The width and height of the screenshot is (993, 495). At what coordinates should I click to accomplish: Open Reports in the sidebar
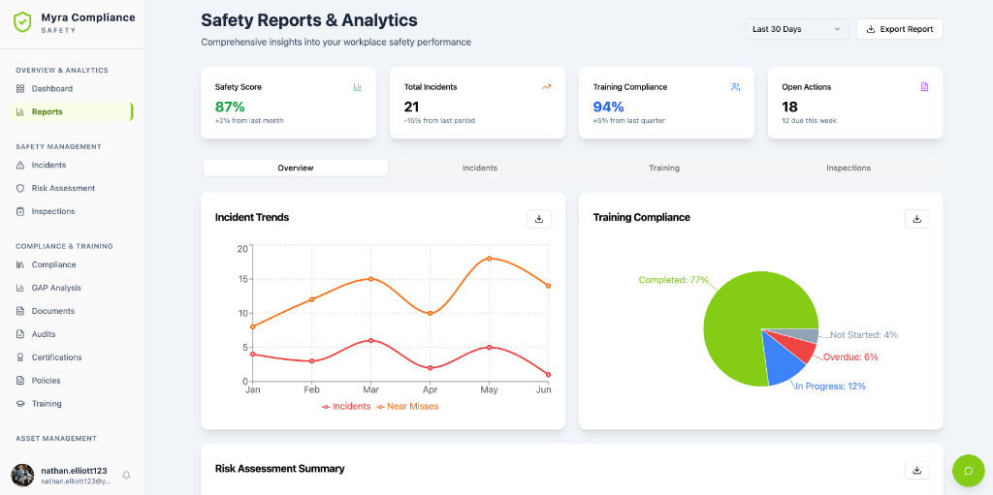(71, 112)
